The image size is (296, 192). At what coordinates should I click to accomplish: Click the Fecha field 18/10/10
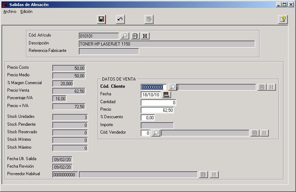coord(151,95)
